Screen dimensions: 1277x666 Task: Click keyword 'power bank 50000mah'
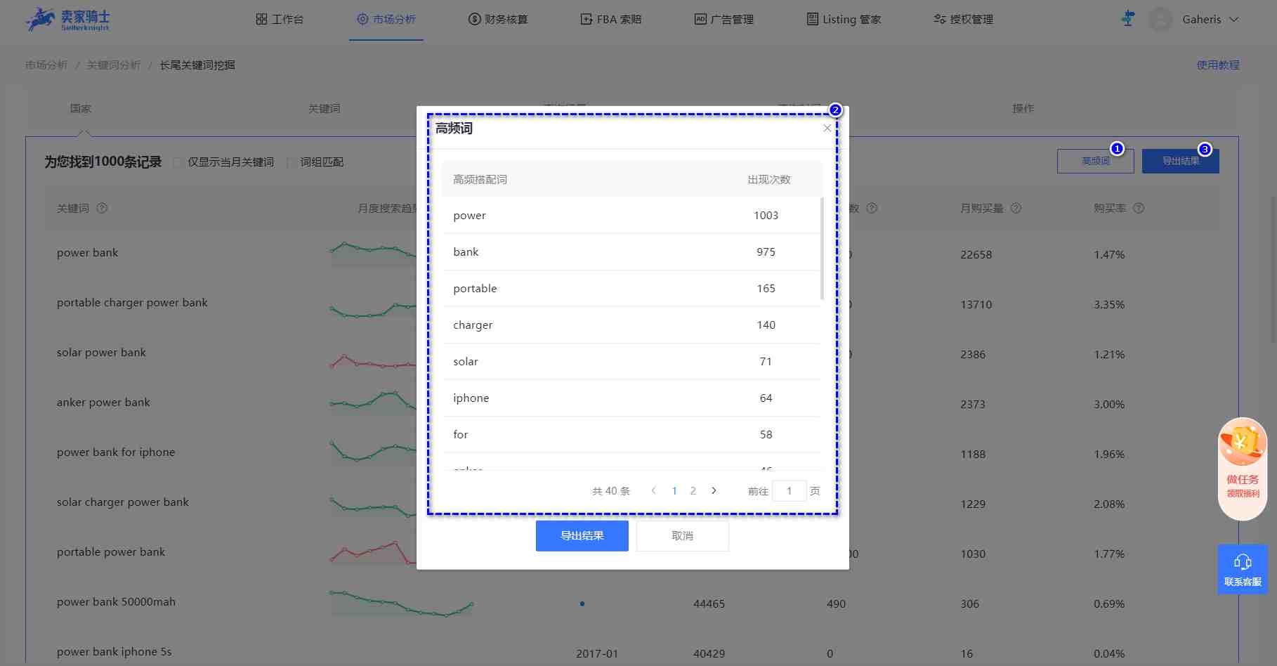(x=116, y=601)
